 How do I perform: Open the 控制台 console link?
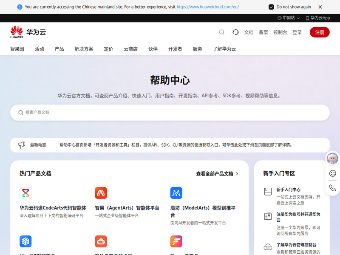click(280, 32)
